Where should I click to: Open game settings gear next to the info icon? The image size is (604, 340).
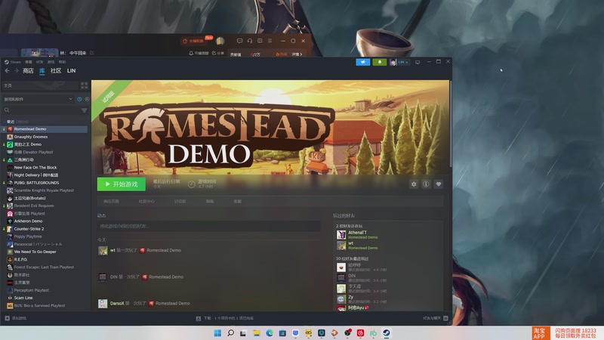(x=414, y=184)
